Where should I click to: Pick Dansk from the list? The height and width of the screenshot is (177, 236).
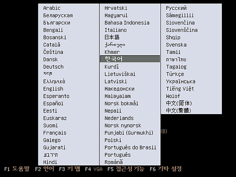[50, 59]
